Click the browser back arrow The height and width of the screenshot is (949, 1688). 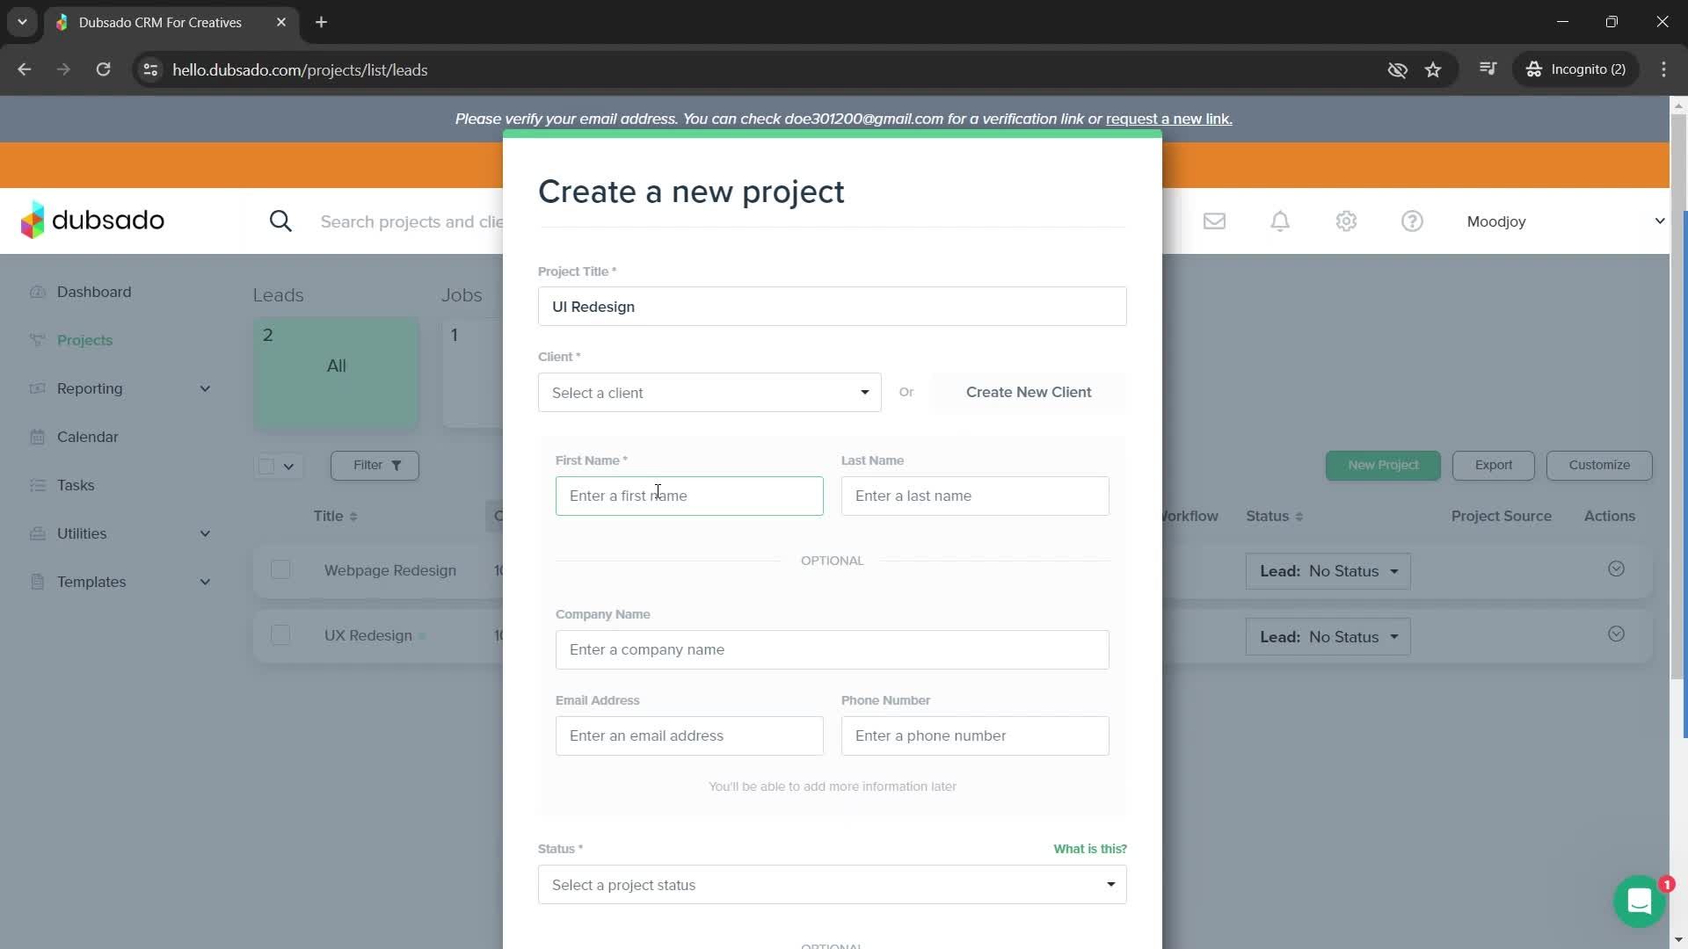[25, 69]
